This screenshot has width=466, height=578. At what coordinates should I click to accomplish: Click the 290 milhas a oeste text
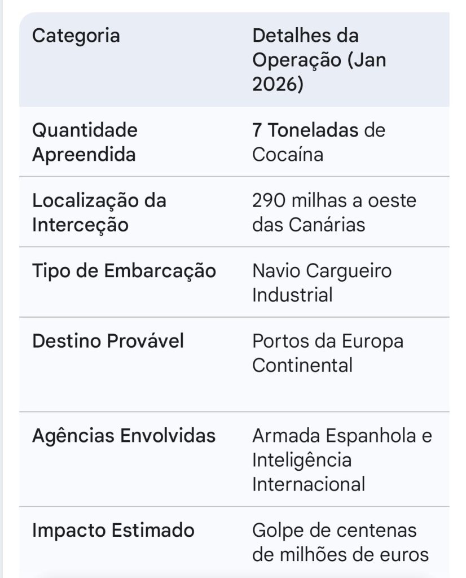click(x=334, y=201)
